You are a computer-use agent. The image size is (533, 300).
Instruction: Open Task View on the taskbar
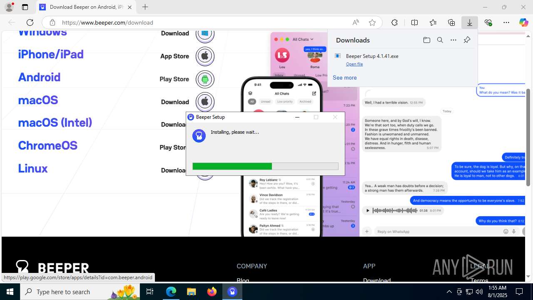150,292
